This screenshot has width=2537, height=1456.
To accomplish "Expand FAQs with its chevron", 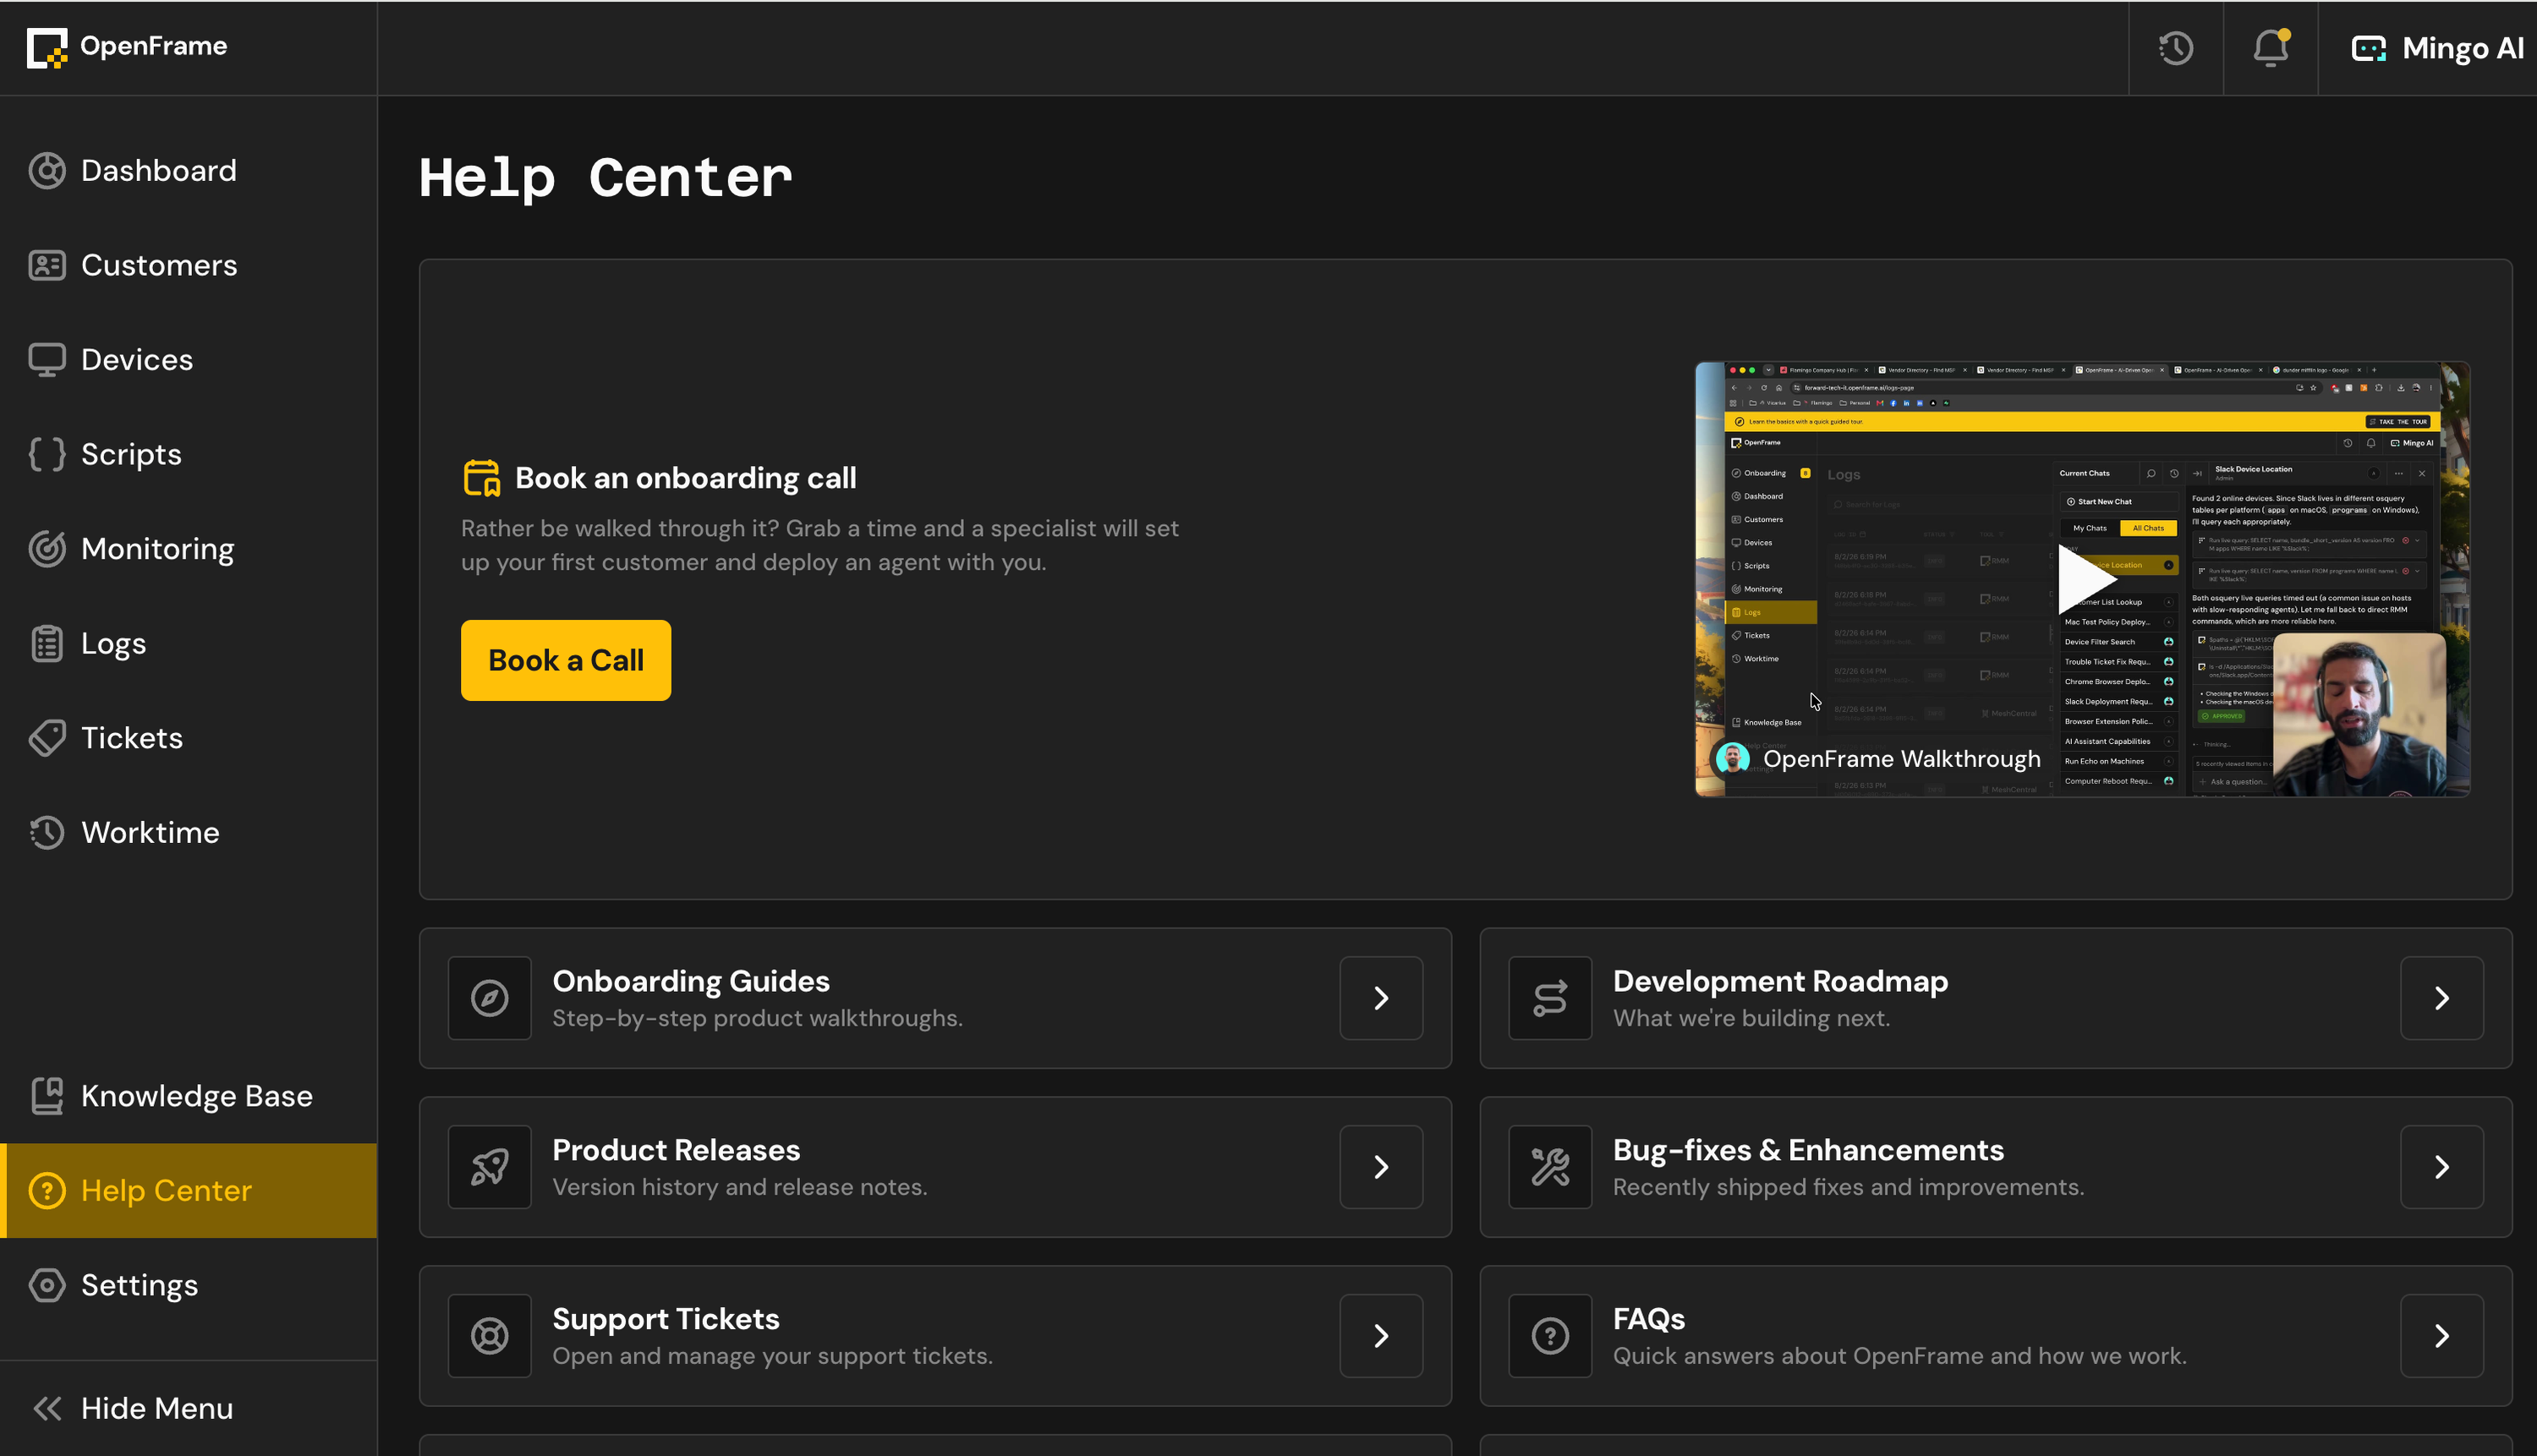I will (x=2442, y=1336).
